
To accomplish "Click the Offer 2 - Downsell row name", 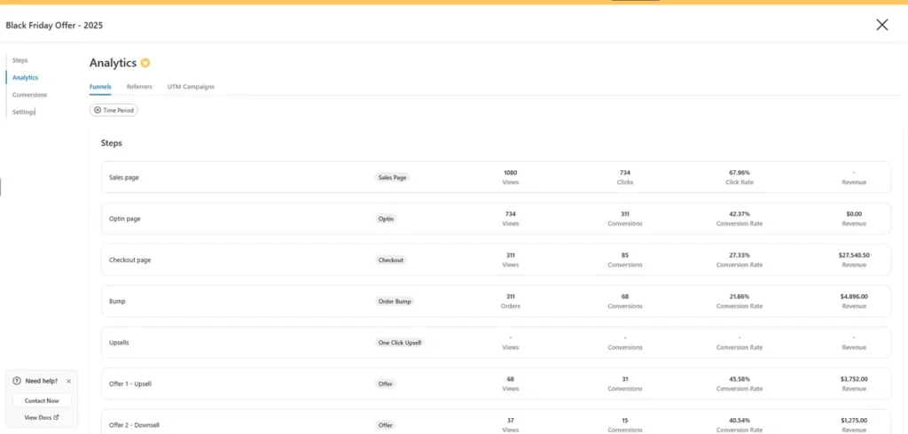I will pos(134,425).
